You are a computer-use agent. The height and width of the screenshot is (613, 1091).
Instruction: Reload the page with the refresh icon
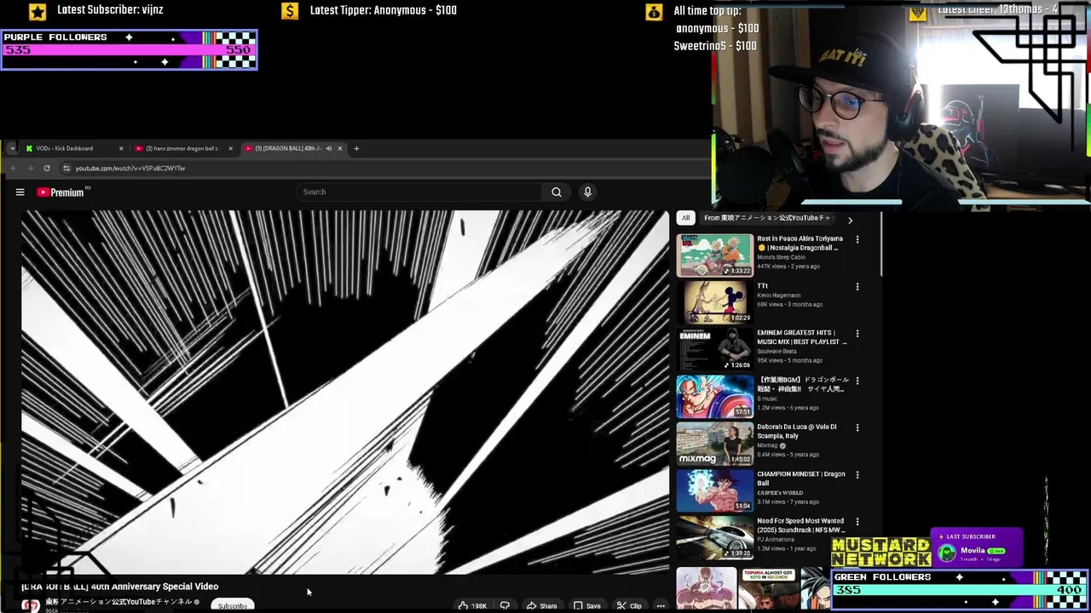[47, 169]
